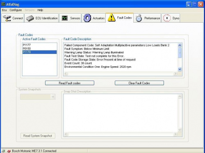This screenshot has height=153, width=205.
Task: Maximize the AlfaDiag window
Action: (x=195, y=5)
